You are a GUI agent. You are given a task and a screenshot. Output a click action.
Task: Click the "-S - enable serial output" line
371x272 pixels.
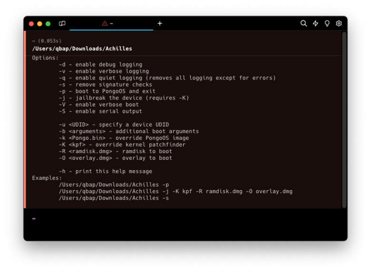point(100,111)
